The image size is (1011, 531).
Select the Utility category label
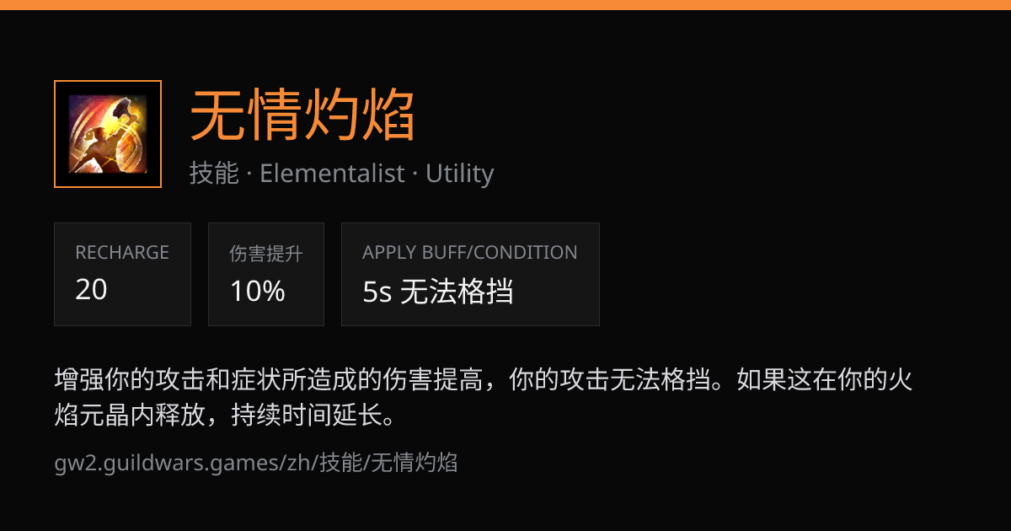tap(459, 174)
